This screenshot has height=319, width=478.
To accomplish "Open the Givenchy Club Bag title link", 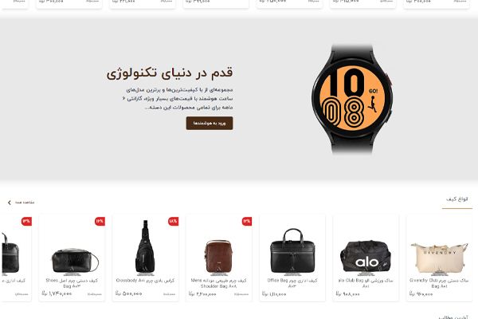I will tap(439, 283).
